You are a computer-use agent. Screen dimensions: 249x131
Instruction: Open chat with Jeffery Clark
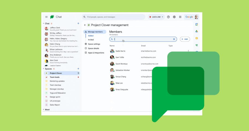coord(62,29)
